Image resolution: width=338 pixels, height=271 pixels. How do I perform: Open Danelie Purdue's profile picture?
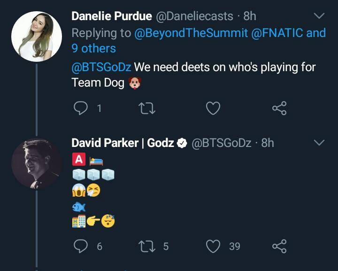36,37
